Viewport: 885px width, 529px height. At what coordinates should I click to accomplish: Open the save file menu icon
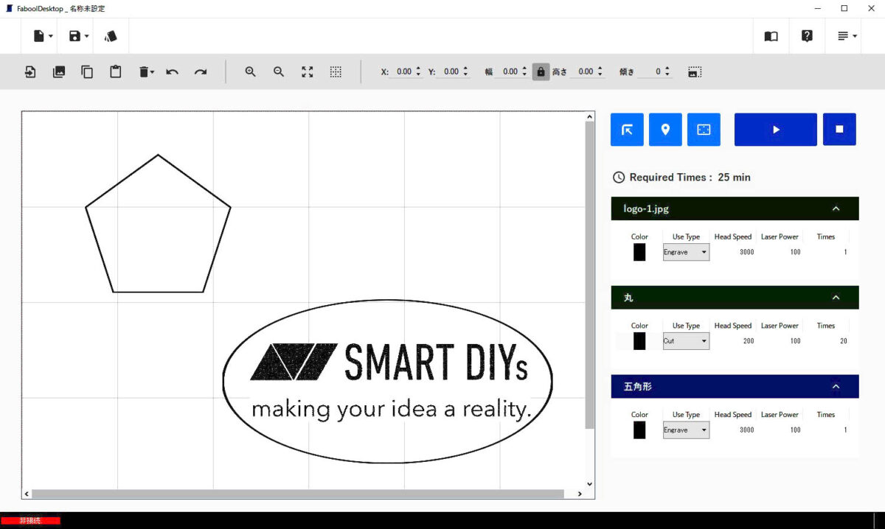coord(78,36)
